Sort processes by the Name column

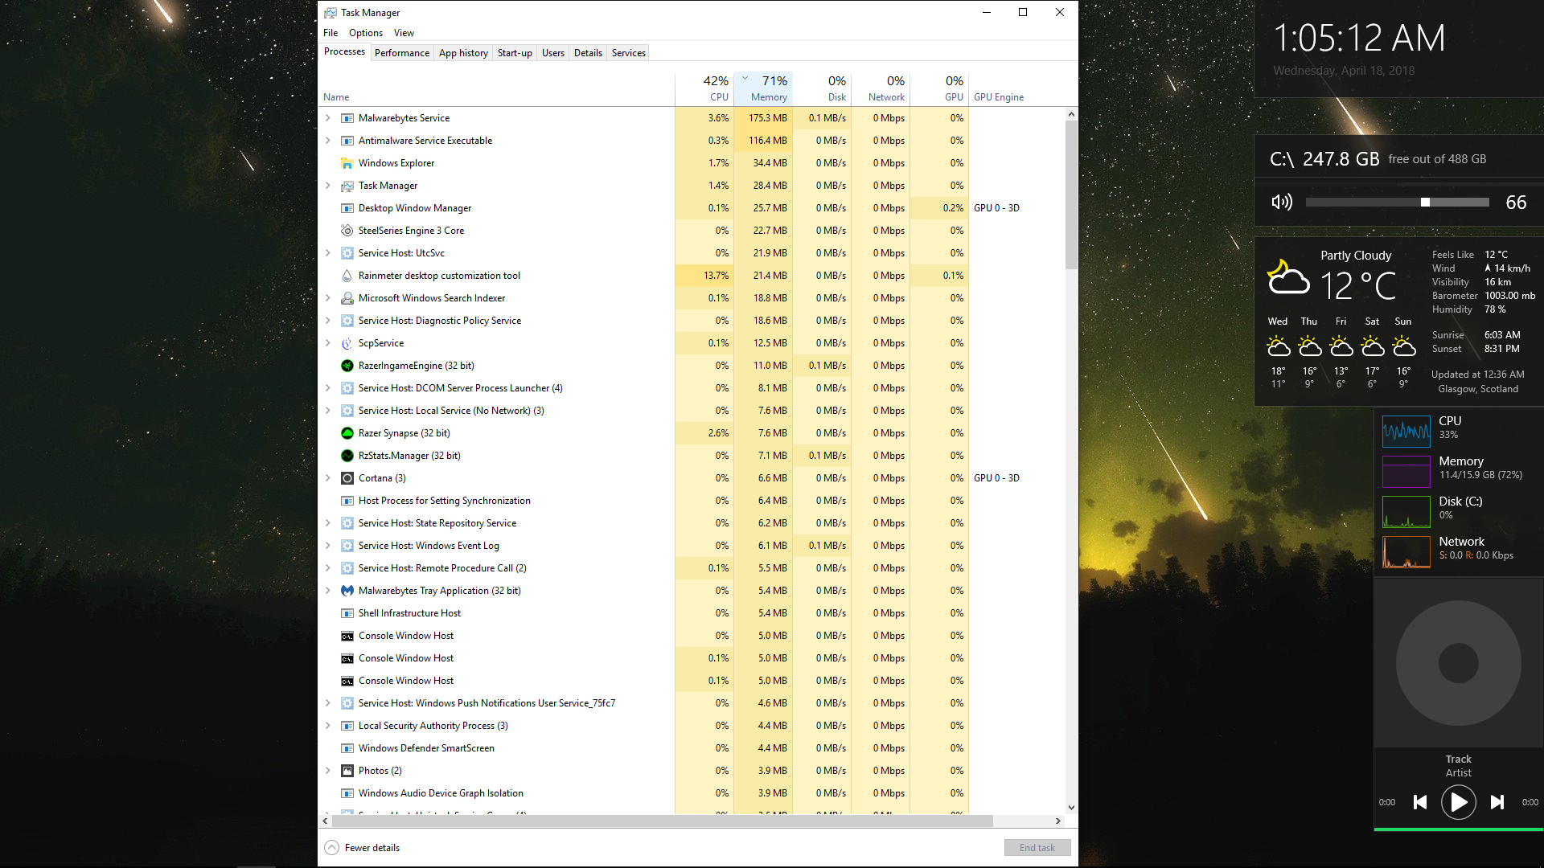[x=497, y=88]
